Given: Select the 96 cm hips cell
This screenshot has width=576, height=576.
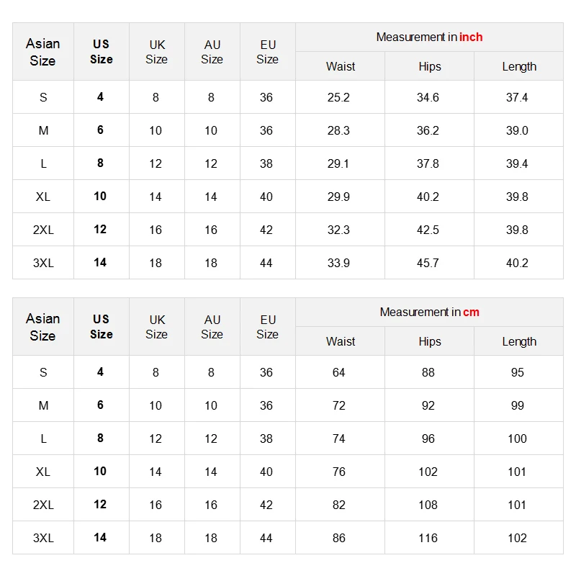Looking at the screenshot, I should click(428, 438).
